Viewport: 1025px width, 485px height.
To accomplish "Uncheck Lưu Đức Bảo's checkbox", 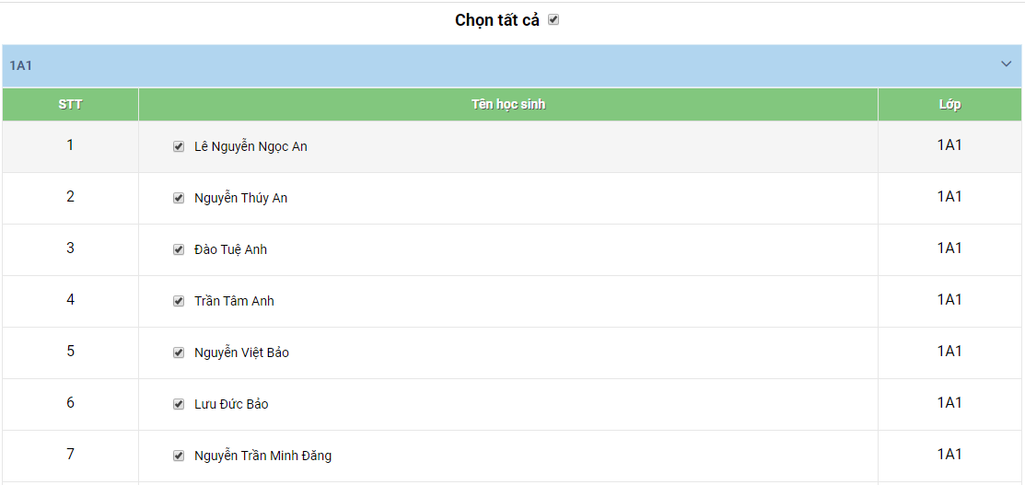I will (x=179, y=404).
